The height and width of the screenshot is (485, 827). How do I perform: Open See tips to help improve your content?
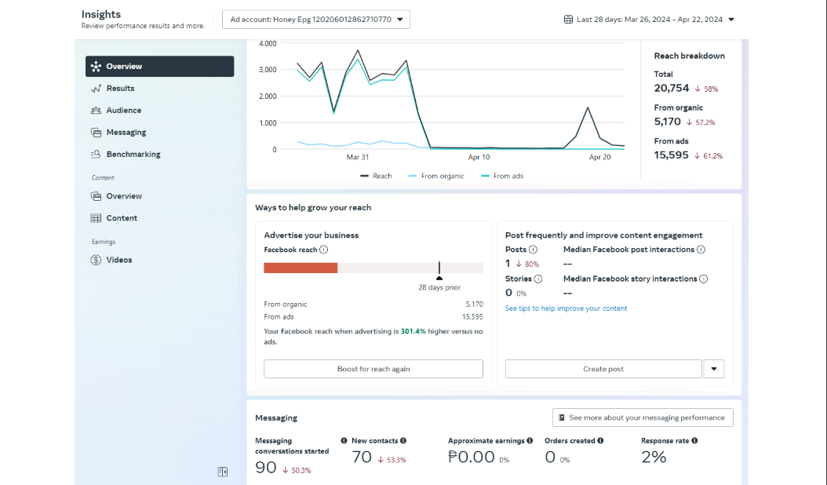click(x=566, y=308)
